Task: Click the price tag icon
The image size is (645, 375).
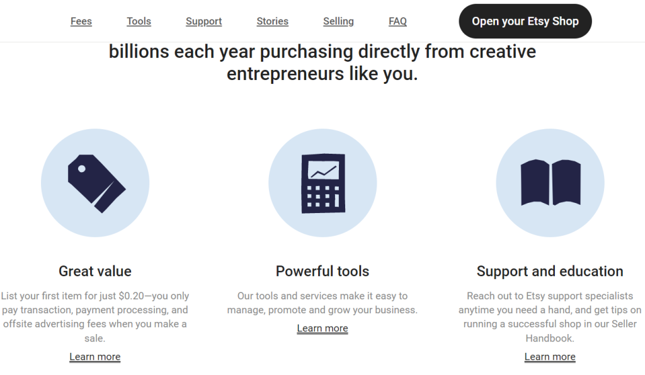Action: pyautogui.click(x=96, y=183)
